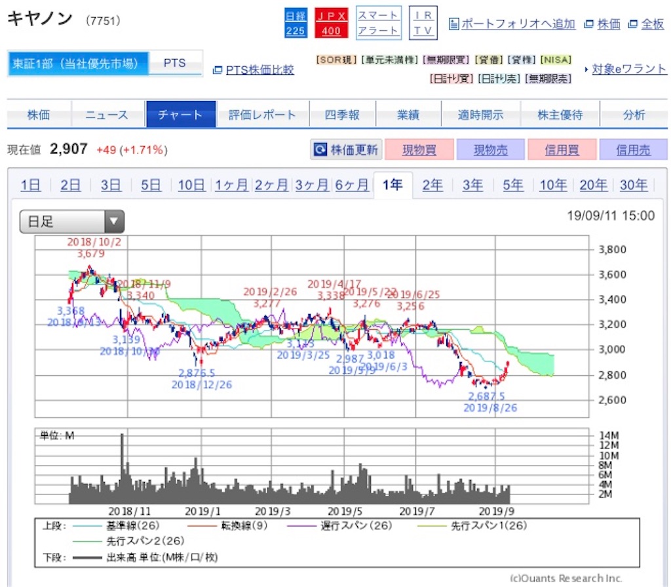Image resolution: width=671 pixels, height=587 pixels.
Task: Select the 5年 chart period
Action: point(513,185)
